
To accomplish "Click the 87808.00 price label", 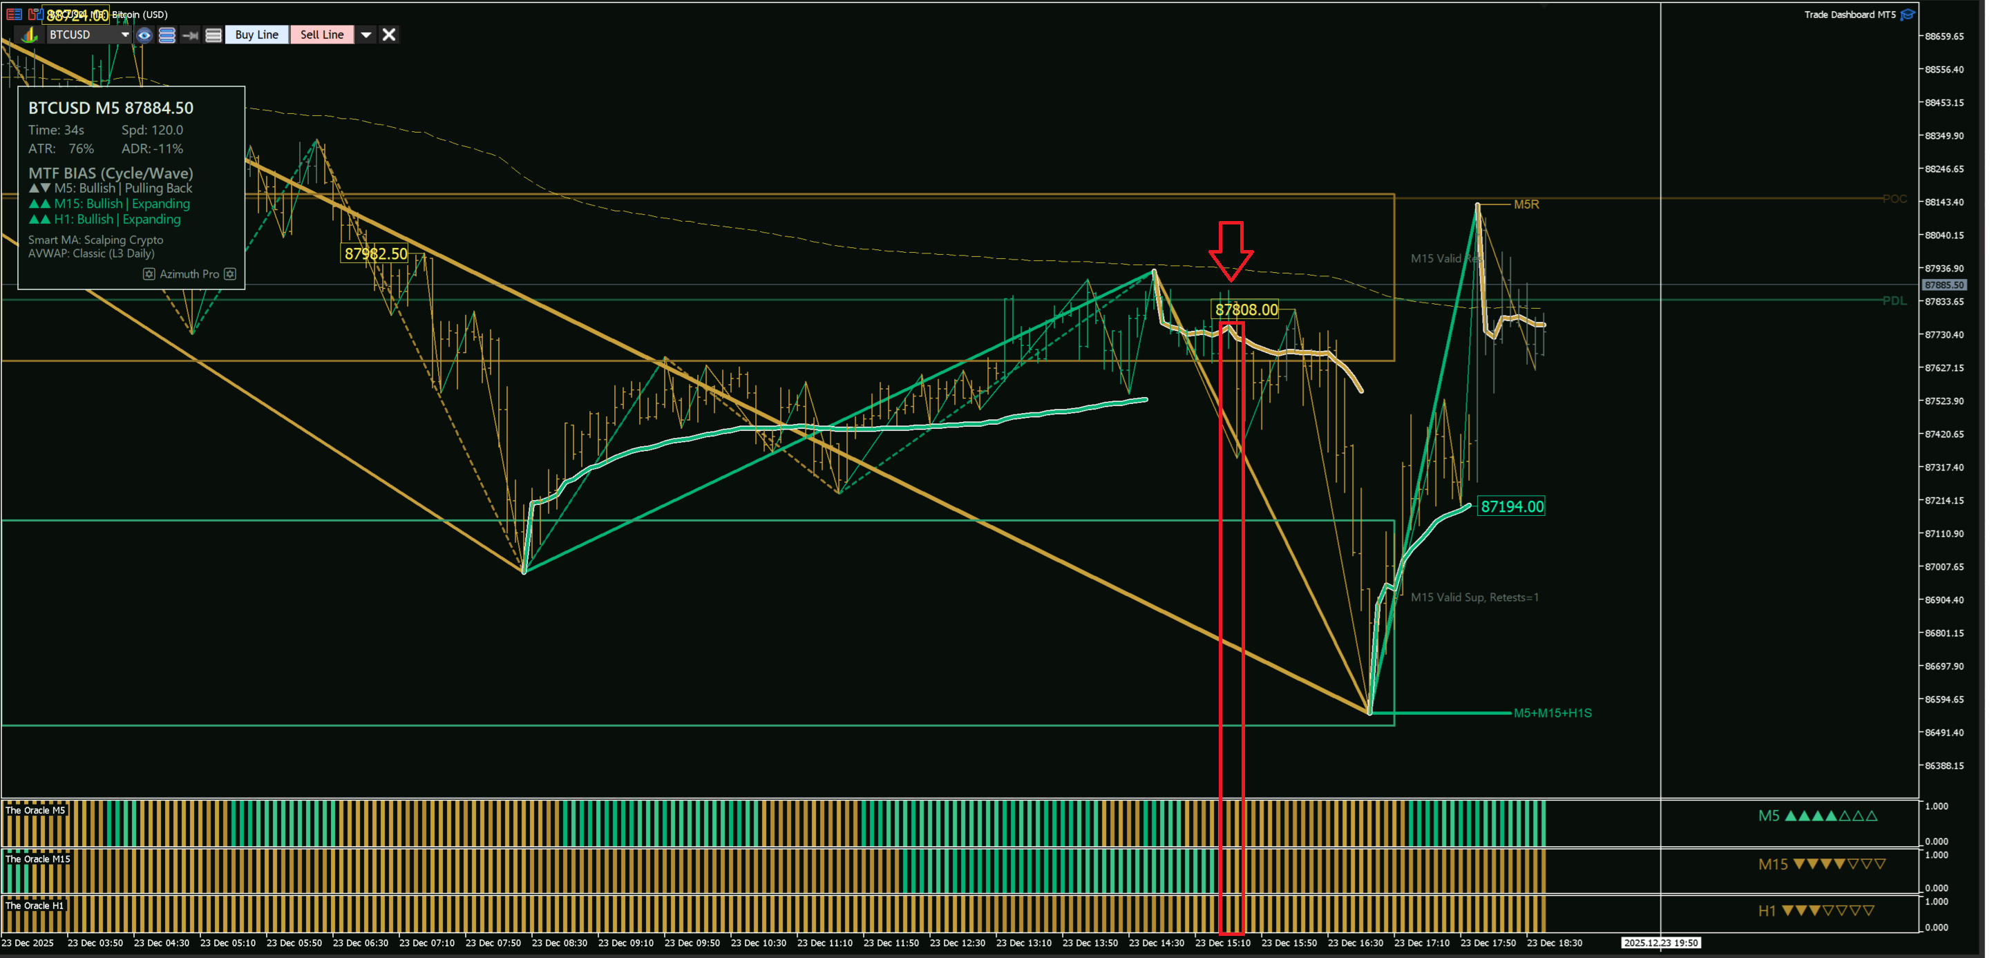I will (x=1246, y=309).
